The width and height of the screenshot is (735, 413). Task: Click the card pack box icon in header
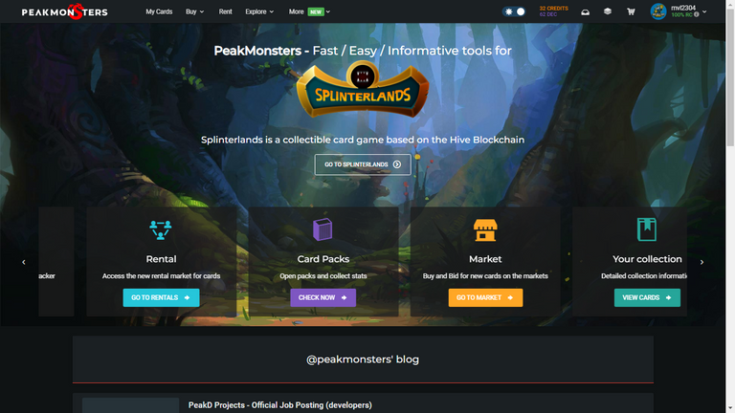click(608, 11)
